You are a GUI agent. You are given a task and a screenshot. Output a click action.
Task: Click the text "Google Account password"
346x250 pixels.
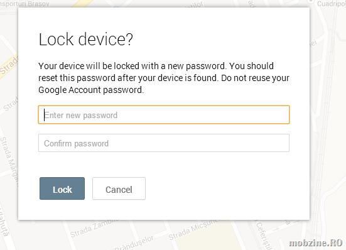tap(90, 90)
